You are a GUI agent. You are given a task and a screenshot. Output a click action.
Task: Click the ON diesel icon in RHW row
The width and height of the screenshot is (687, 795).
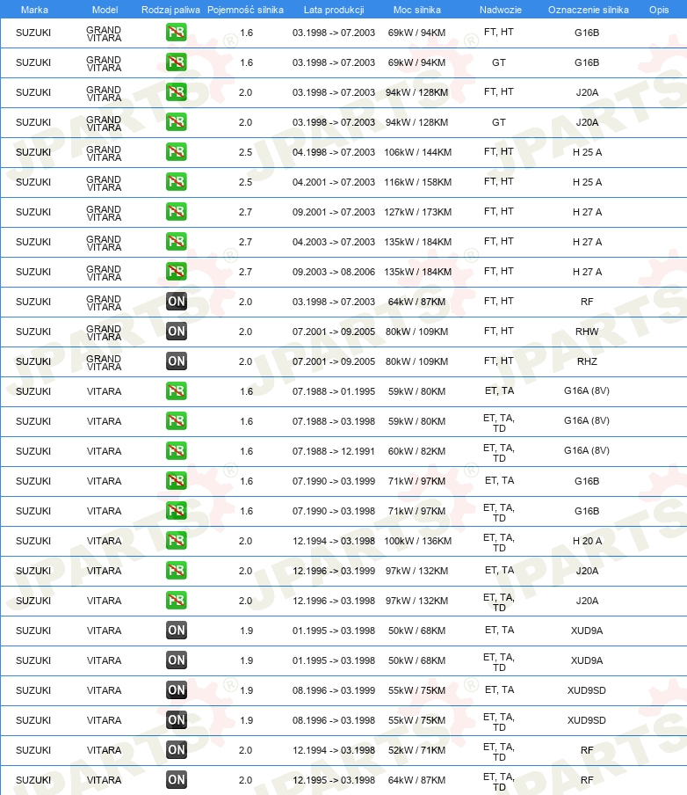pos(177,332)
